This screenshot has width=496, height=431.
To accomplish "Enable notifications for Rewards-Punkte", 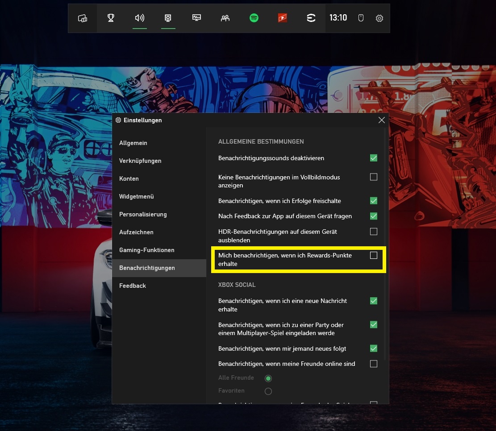I will pyautogui.click(x=373, y=255).
